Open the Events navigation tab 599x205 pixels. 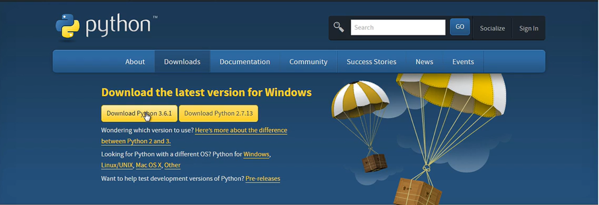pos(463,61)
